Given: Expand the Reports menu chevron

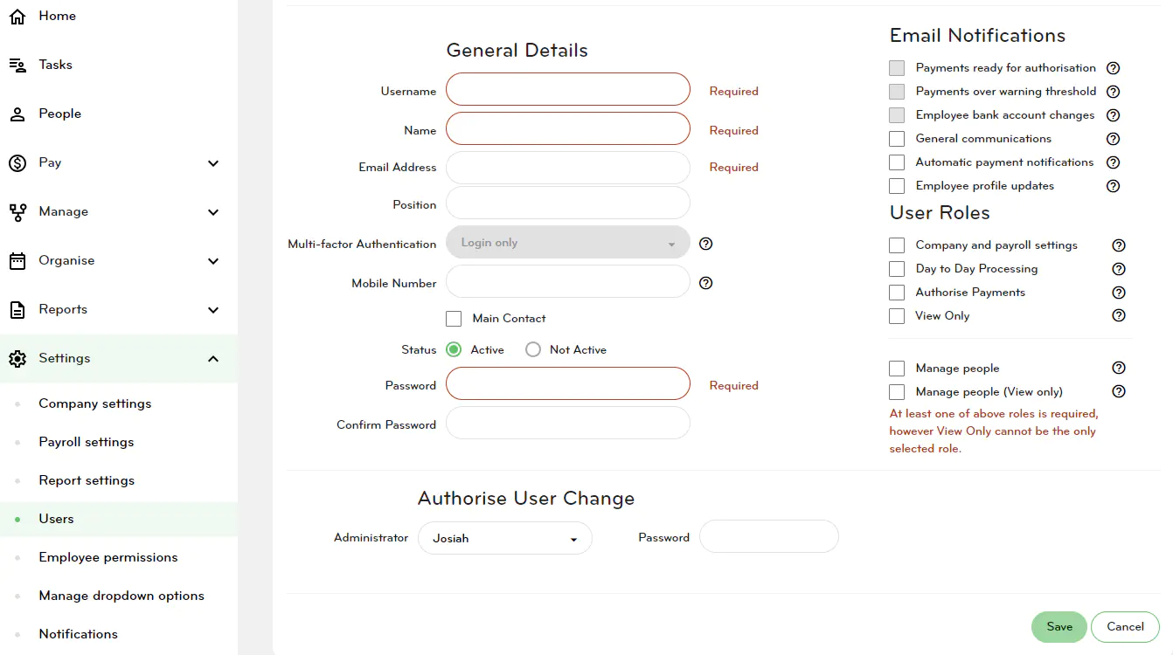Looking at the screenshot, I should [x=213, y=310].
